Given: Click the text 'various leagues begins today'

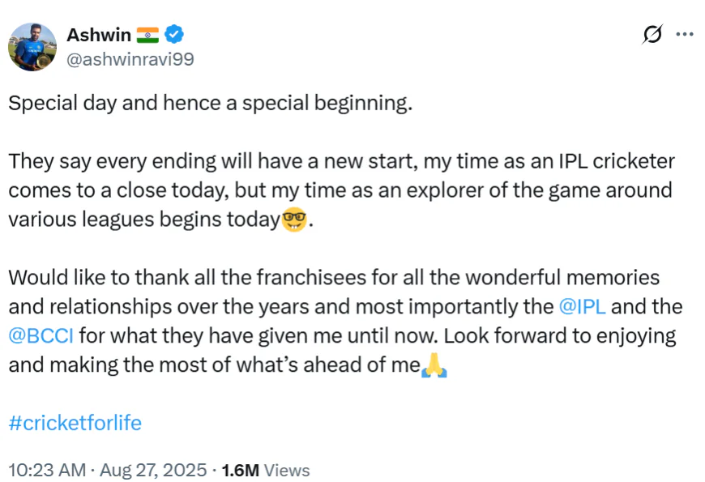Looking at the screenshot, I should pos(144,220).
